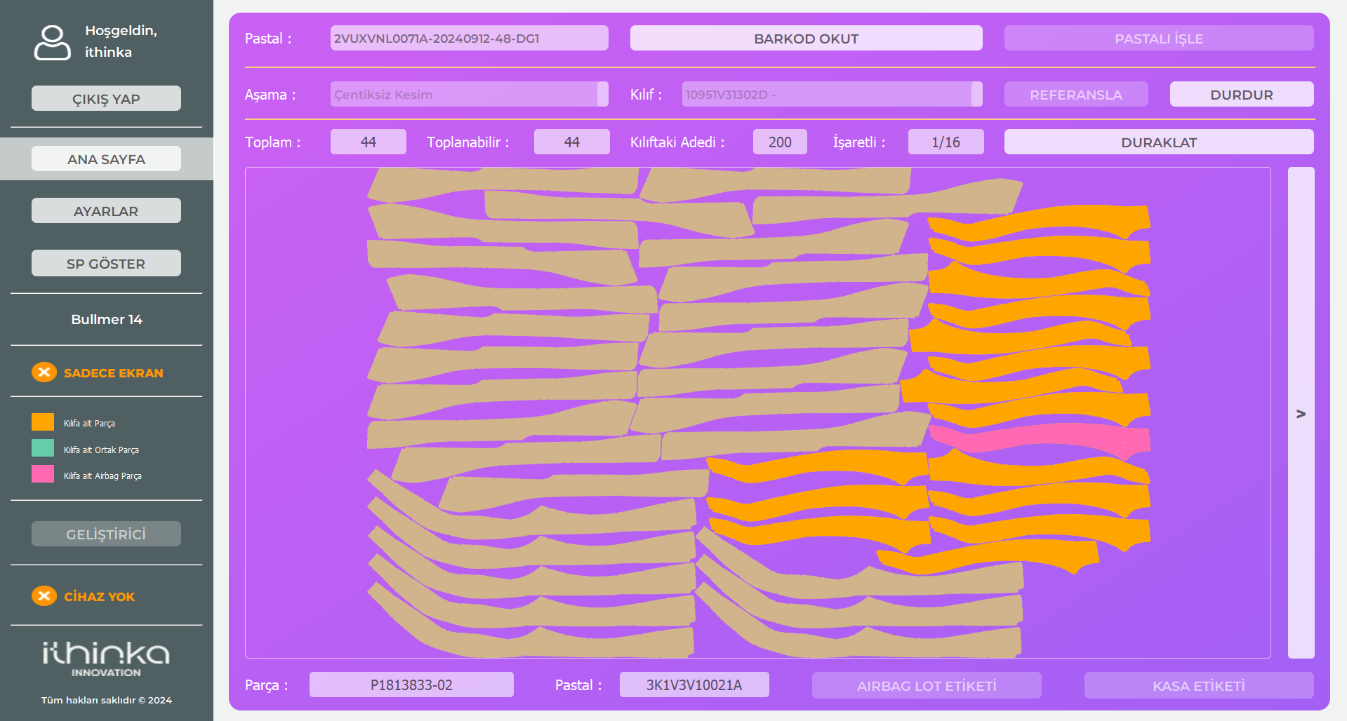Click the ithinka Innovation logo
This screenshot has height=721, width=1347.
click(x=106, y=659)
